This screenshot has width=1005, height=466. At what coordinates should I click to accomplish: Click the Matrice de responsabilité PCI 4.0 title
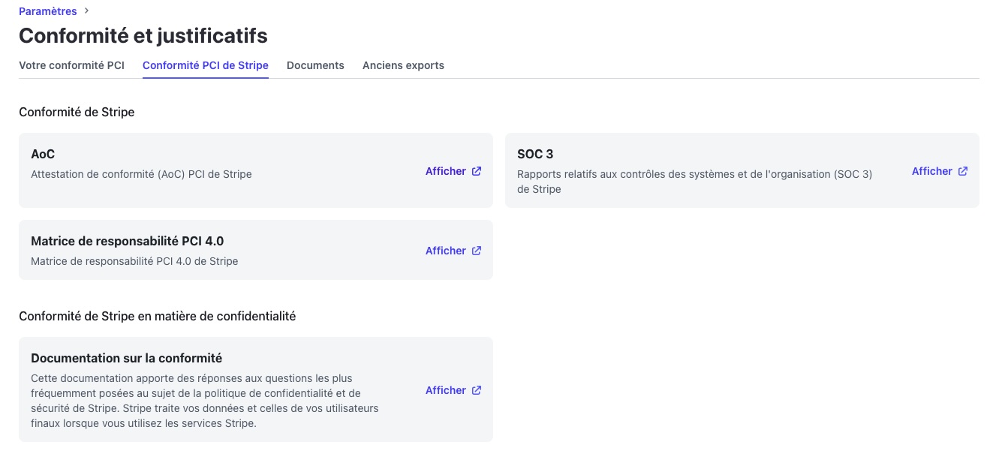(128, 241)
